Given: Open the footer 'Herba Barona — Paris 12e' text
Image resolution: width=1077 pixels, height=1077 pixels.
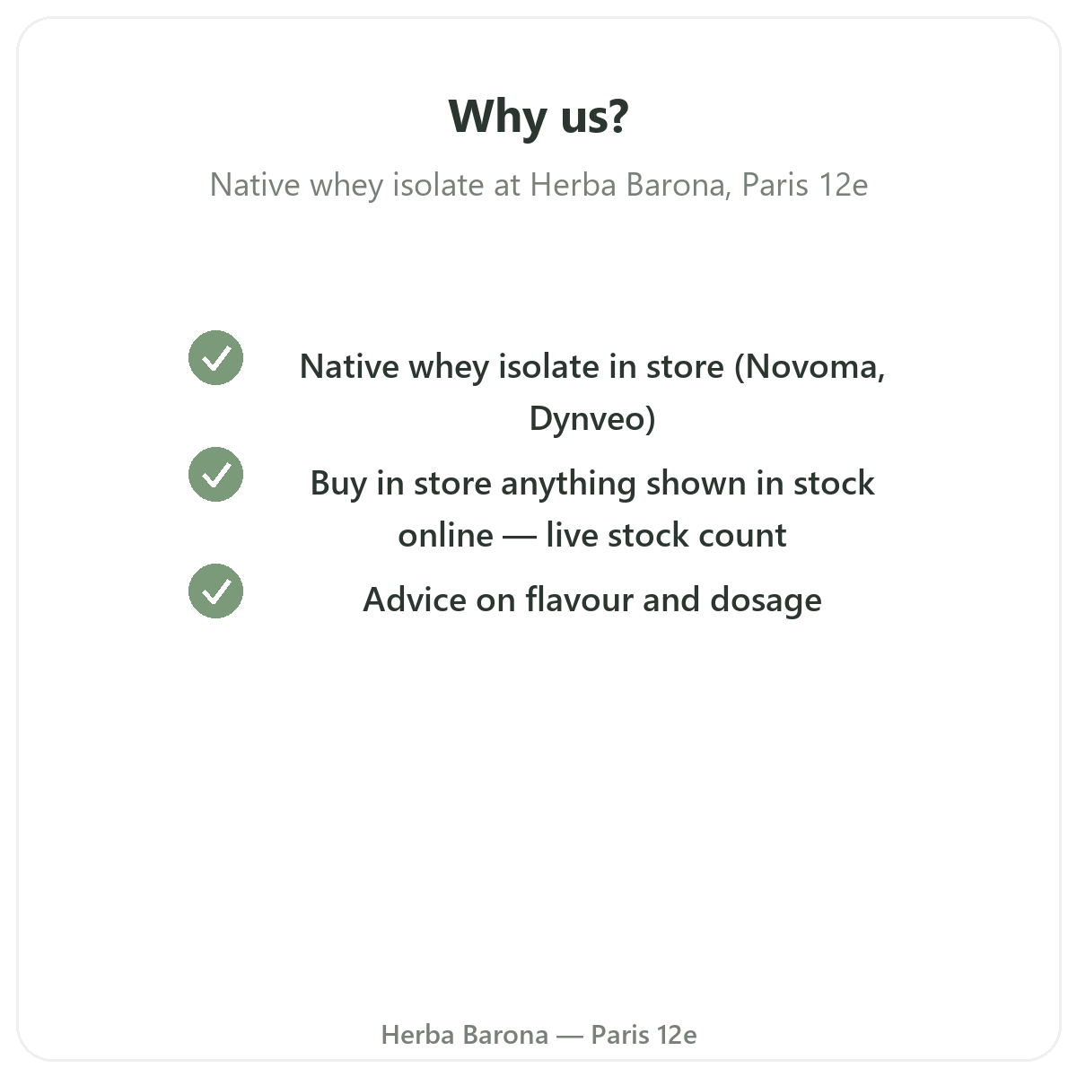Looking at the screenshot, I should point(538,1035).
